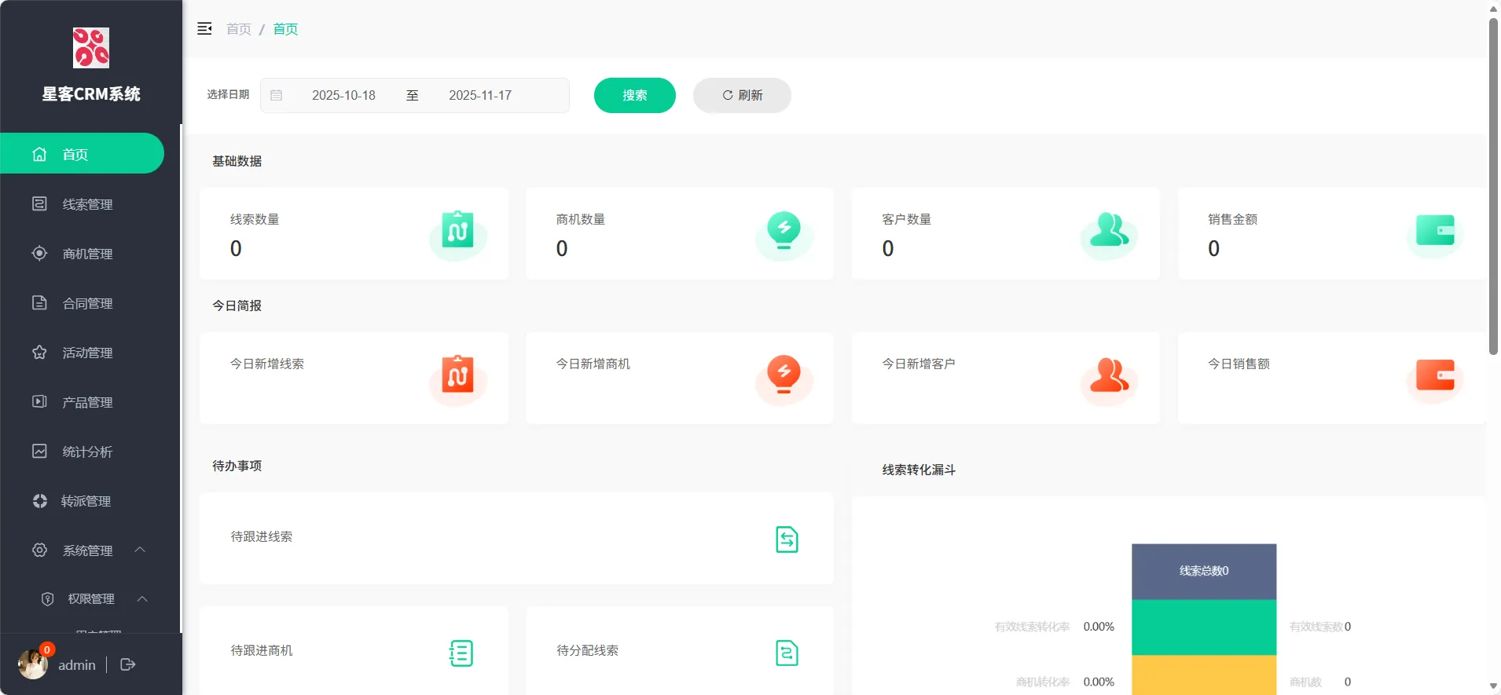Click the admin avatar picture

[x=33, y=664]
